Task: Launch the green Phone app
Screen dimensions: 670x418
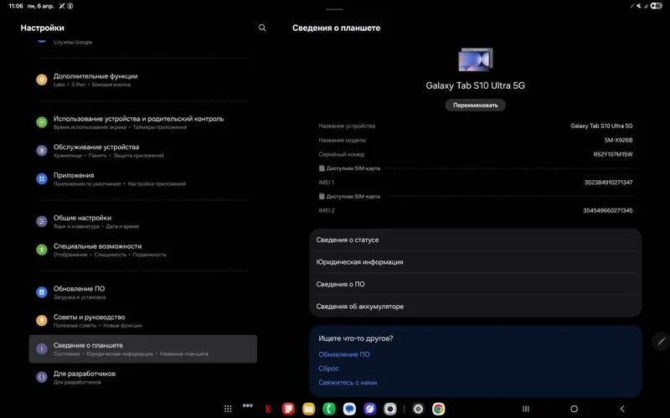Action: (329, 409)
